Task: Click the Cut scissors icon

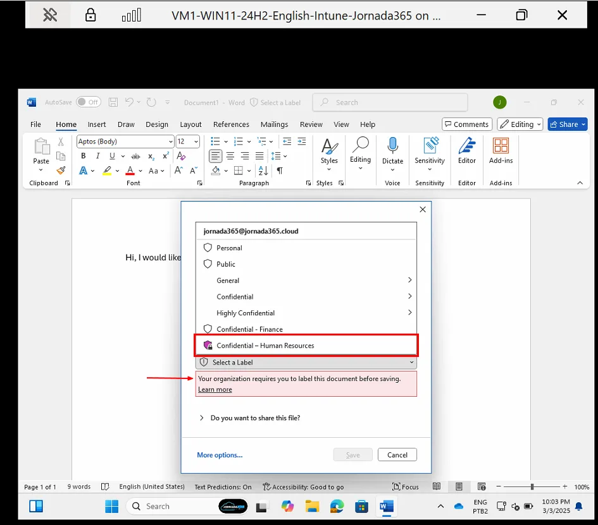Action: coord(61,142)
